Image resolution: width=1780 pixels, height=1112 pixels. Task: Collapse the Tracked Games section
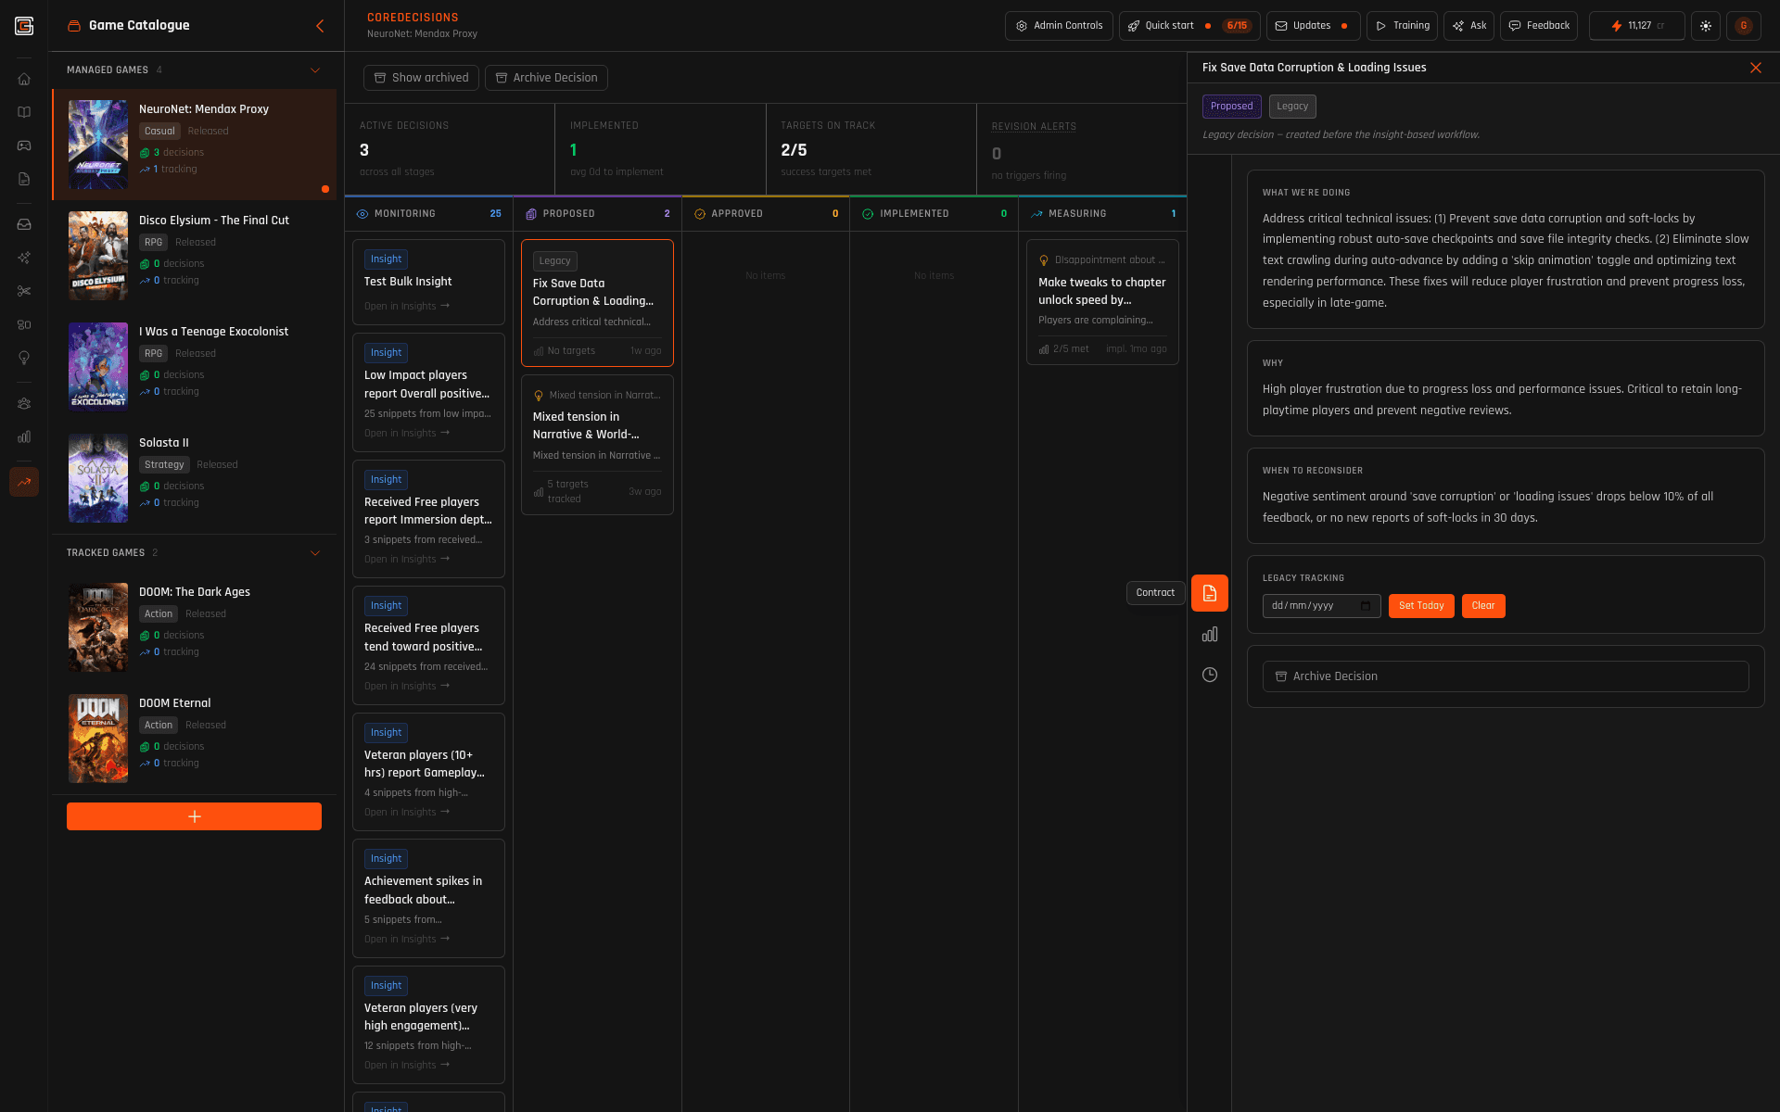[315, 553]
